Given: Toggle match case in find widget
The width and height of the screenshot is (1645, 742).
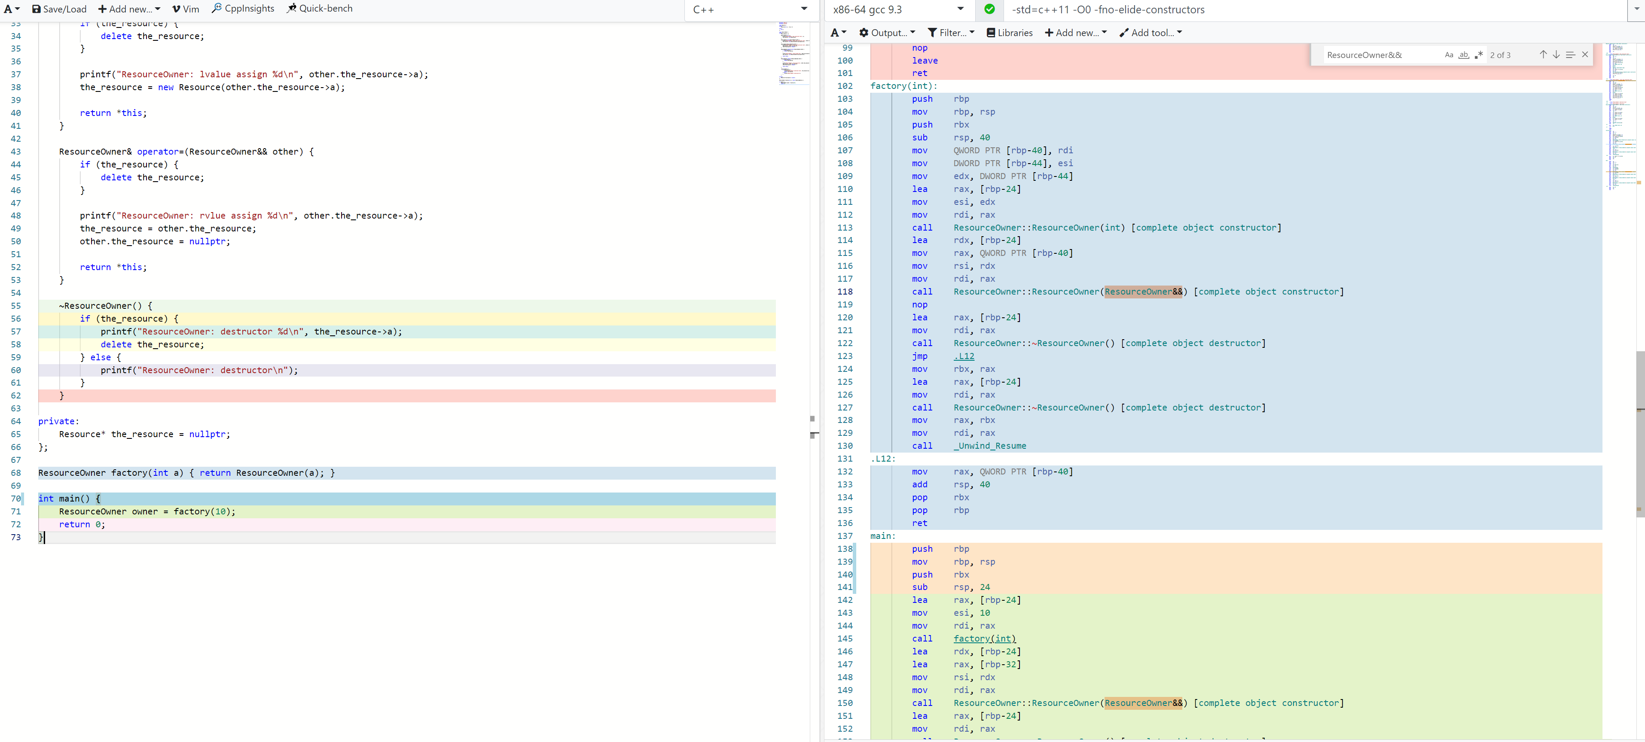Looking at the screenshot, I should (x=1449, y=55).
